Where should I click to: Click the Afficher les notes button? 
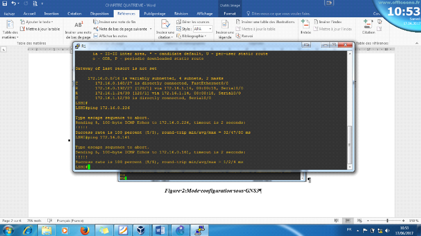(113, 36)
